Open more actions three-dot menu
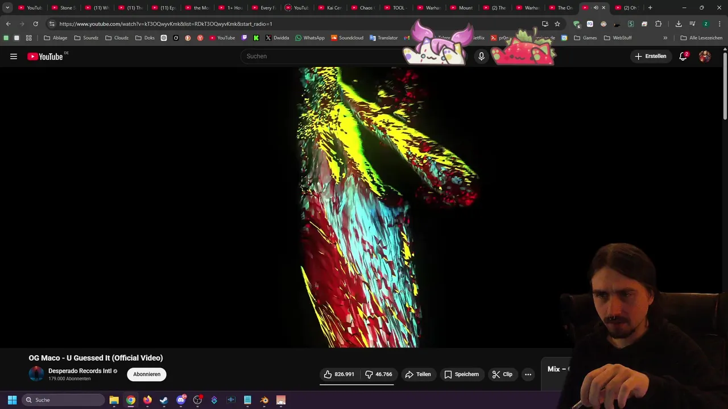 528,374
